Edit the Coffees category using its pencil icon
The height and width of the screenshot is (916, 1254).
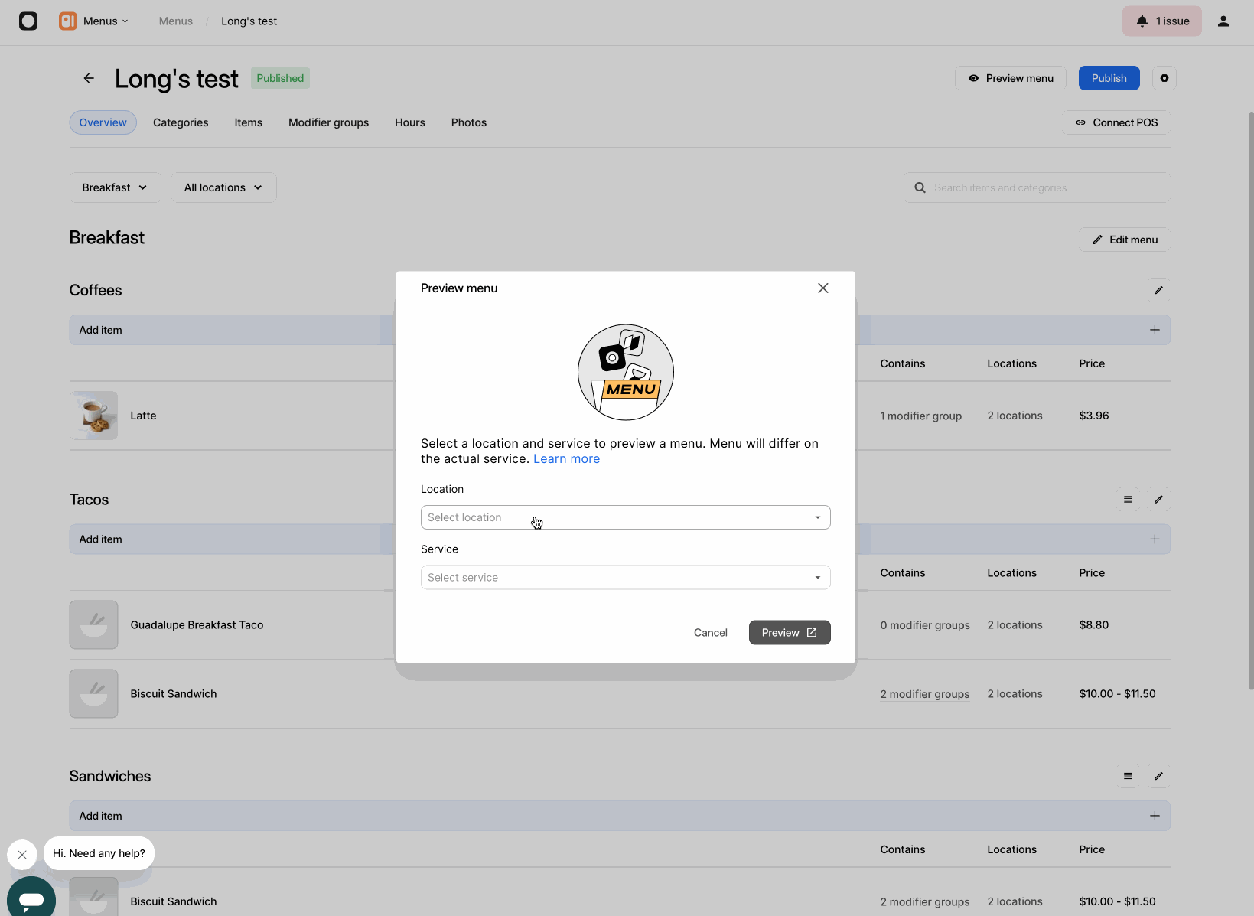point(1158,290)
